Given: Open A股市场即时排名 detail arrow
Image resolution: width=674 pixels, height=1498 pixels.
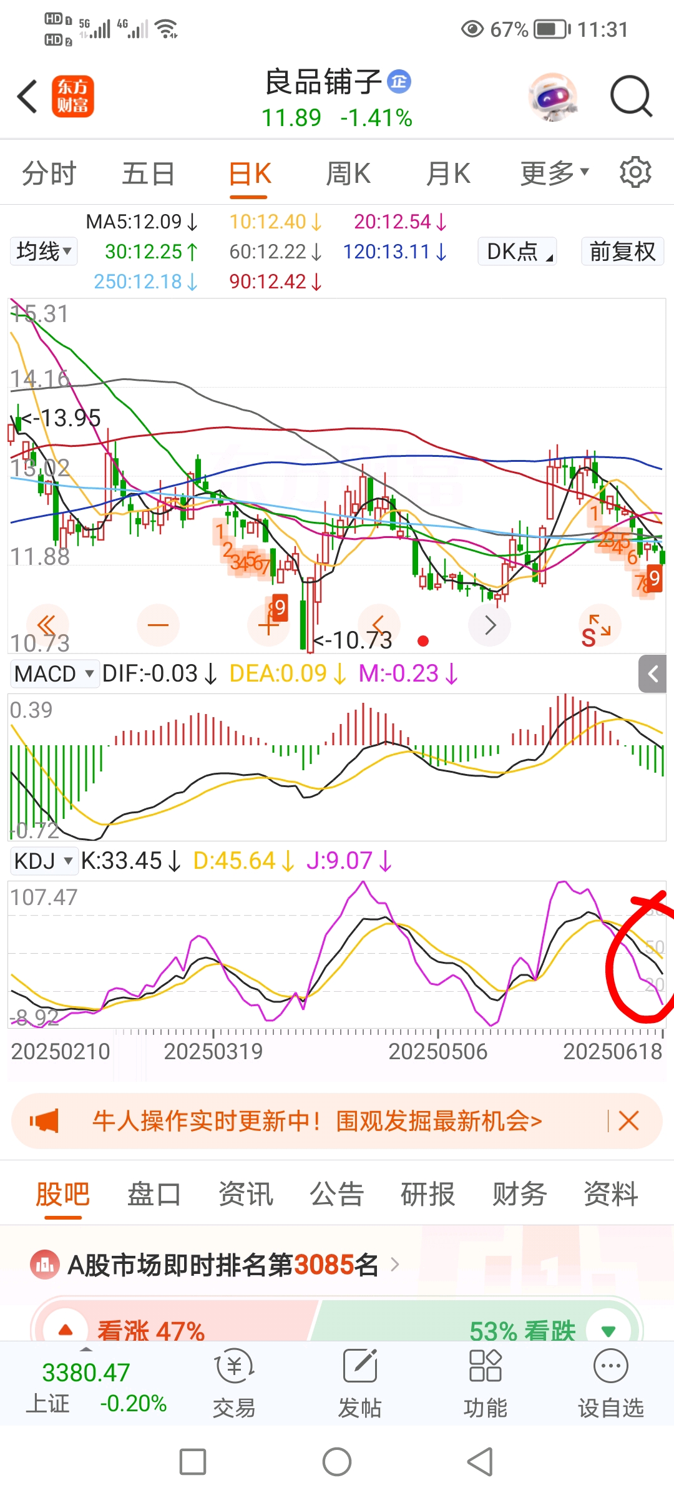Looking at the screenshot, I should 395,1265.
